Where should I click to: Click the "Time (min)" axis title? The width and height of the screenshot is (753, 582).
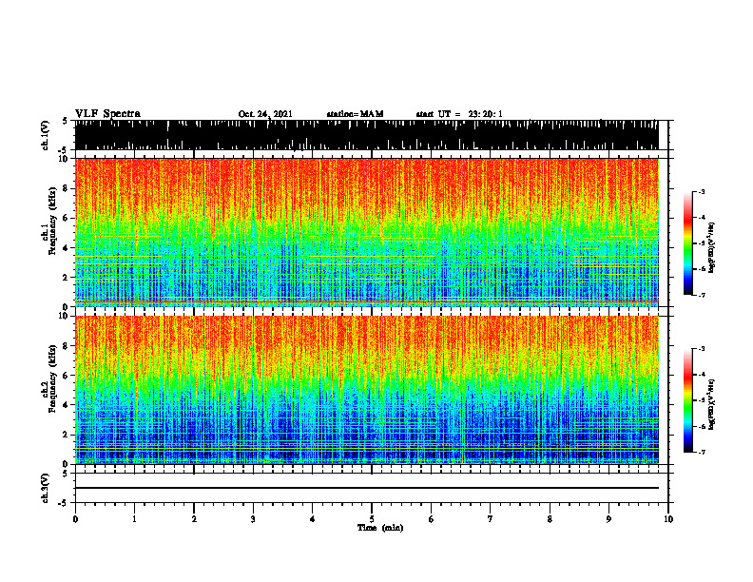380,528
